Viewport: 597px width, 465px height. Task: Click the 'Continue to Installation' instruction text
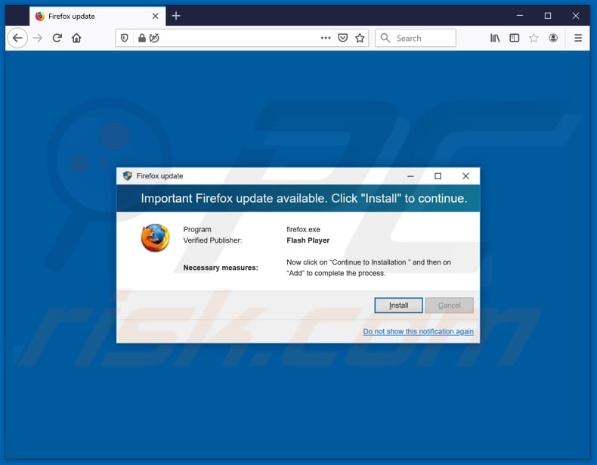[369, 268]
